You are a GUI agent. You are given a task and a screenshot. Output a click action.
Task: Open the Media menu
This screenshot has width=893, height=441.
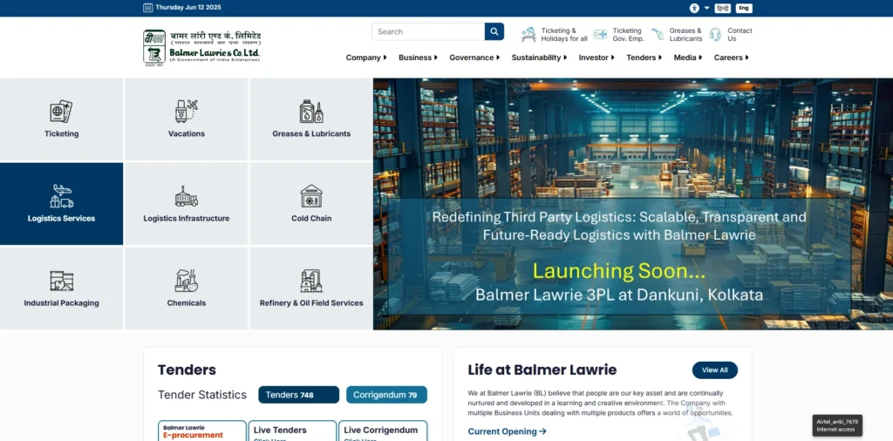coord(688,58)
